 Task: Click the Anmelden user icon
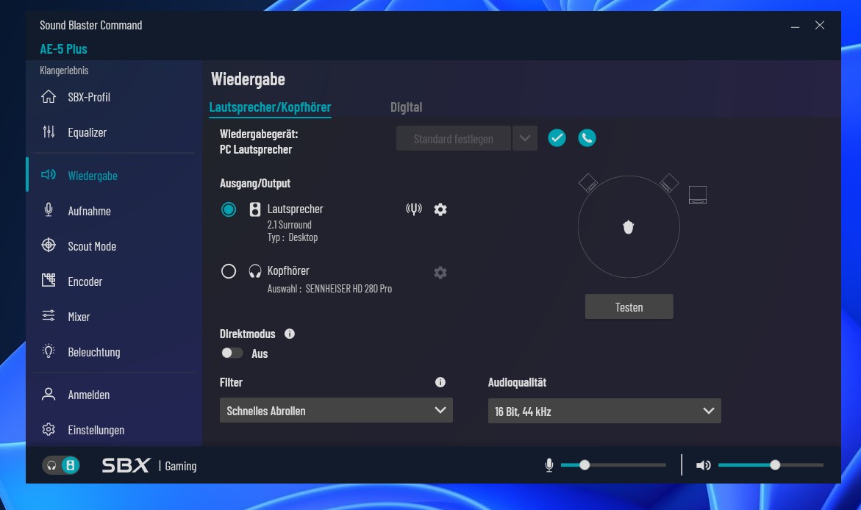pyautogui.click(x=49, y=394)
